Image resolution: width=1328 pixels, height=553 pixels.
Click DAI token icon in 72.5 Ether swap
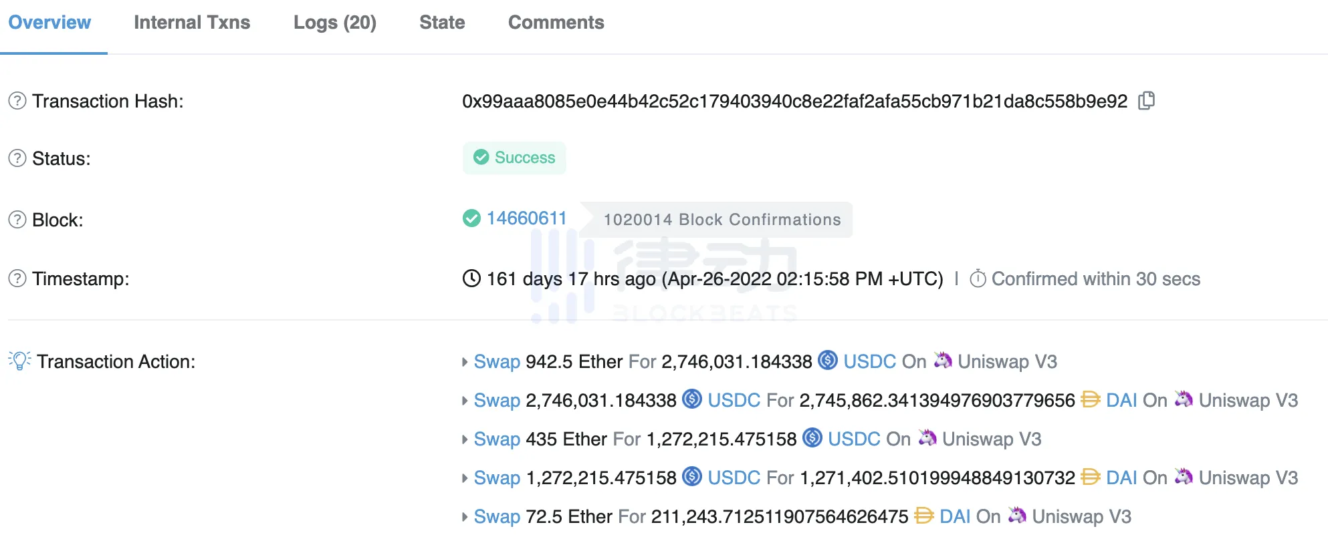pyautogui.click(x=923, y=516)
